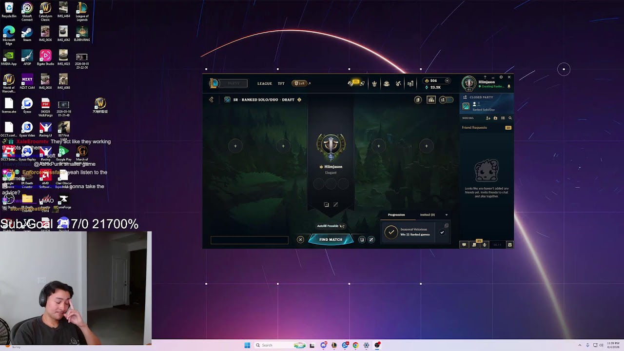The image size is (624, 351).
Task: Create a new friends folder
Action: tap(495, 118)
